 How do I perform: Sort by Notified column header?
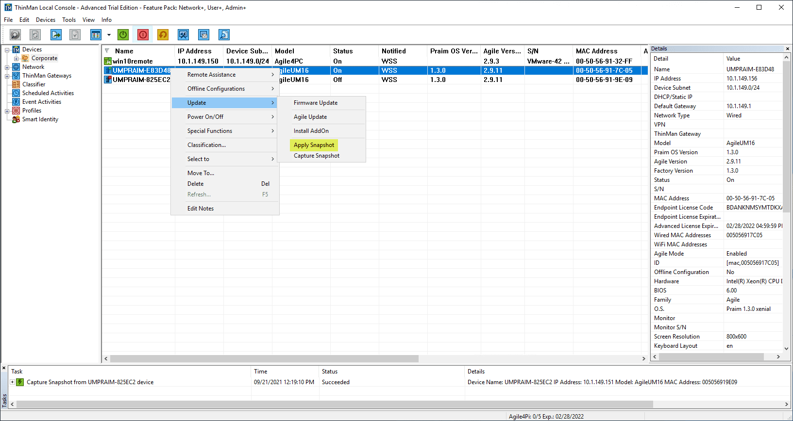(403, 51)
